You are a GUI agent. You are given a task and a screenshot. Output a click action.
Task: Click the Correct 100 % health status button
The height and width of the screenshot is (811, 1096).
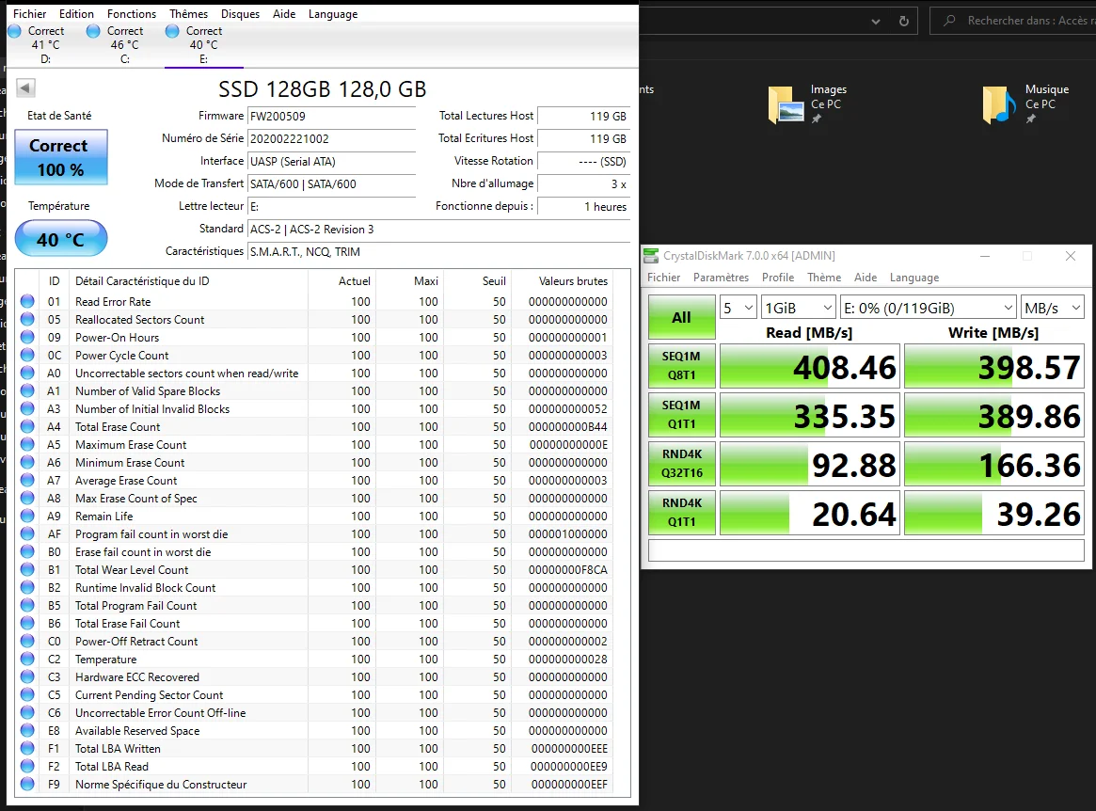[61, 157]
